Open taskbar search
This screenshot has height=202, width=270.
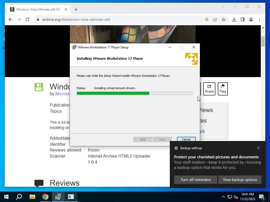[x=19, y=197]
